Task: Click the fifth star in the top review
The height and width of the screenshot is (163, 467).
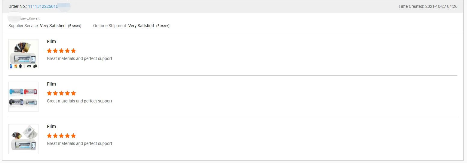Action: click(x=73, y=51)
